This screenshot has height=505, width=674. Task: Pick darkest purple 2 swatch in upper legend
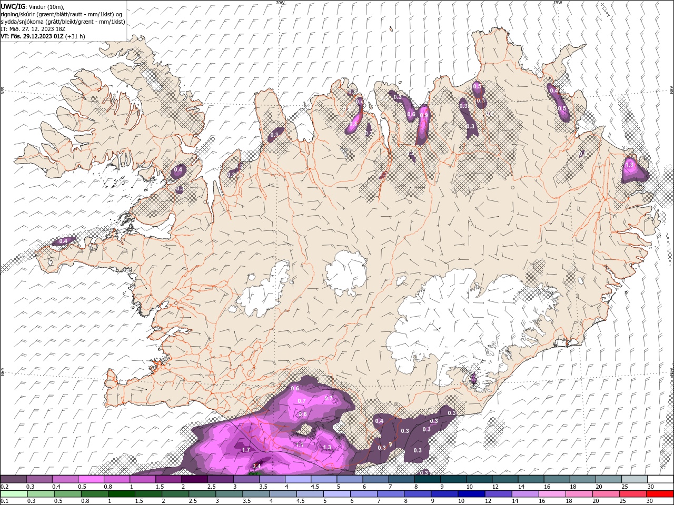tap(194, 479)
